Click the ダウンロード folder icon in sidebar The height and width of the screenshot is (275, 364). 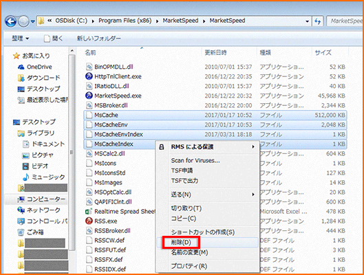(x=21, y=78)
